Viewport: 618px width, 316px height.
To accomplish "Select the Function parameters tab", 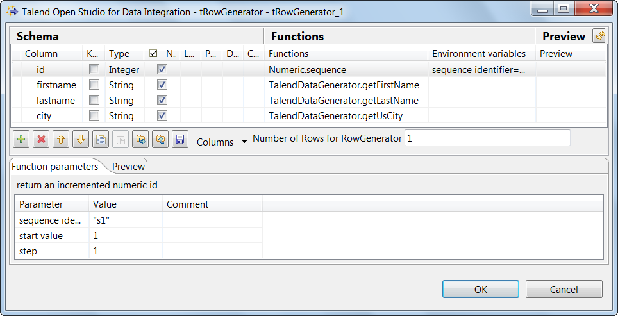I will (55, 166).
